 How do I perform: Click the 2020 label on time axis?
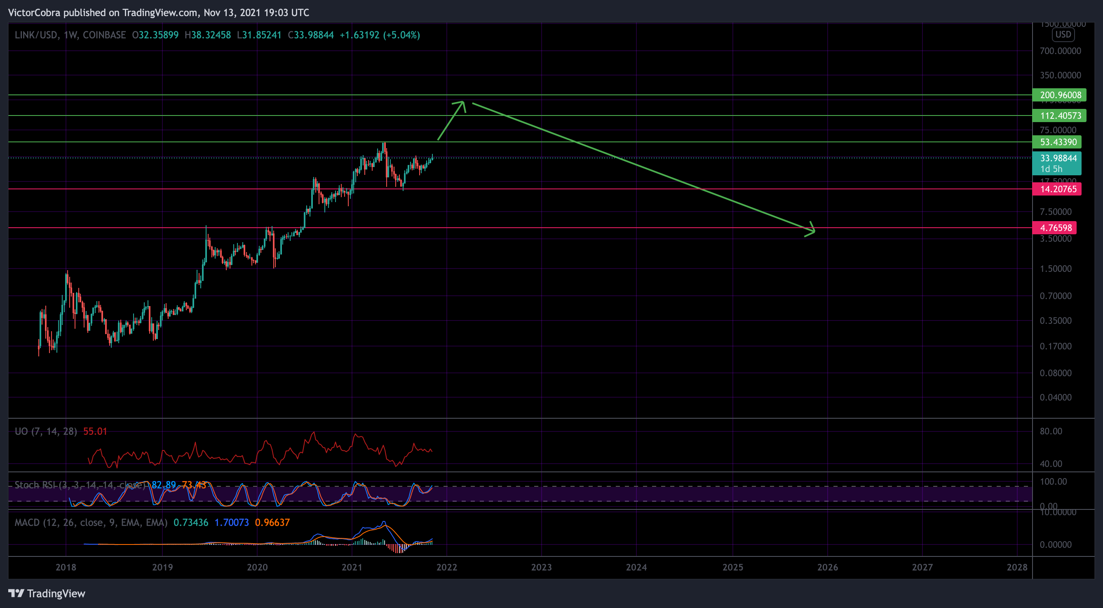click(257, 567)
